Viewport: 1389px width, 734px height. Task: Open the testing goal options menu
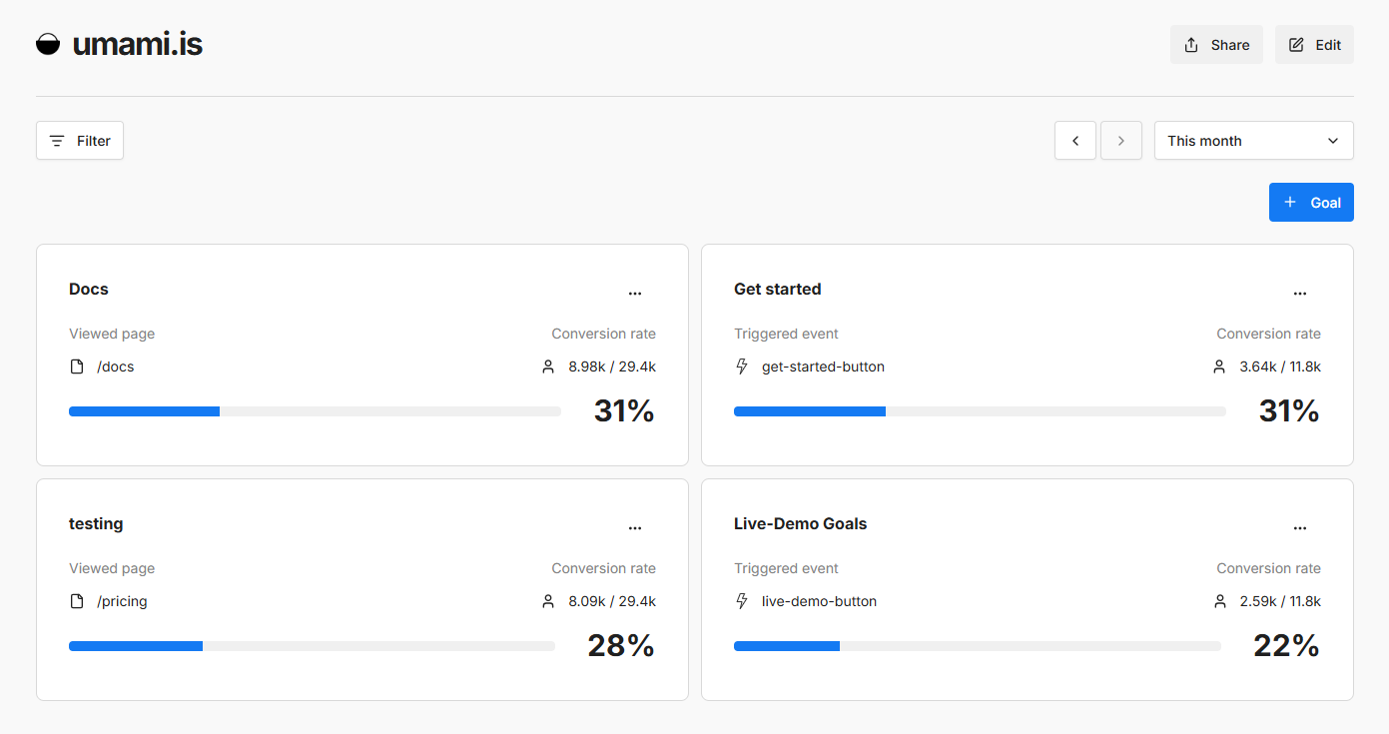(635, 527)
